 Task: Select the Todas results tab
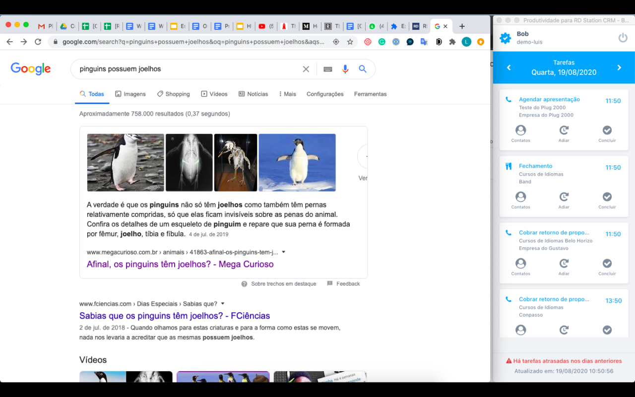click(x=92, y=94)
